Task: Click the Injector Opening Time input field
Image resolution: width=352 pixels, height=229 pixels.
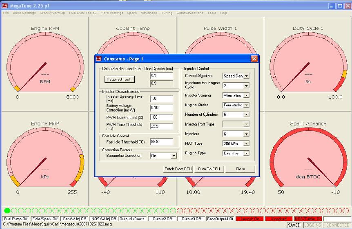Action: [x=161, y=99]
